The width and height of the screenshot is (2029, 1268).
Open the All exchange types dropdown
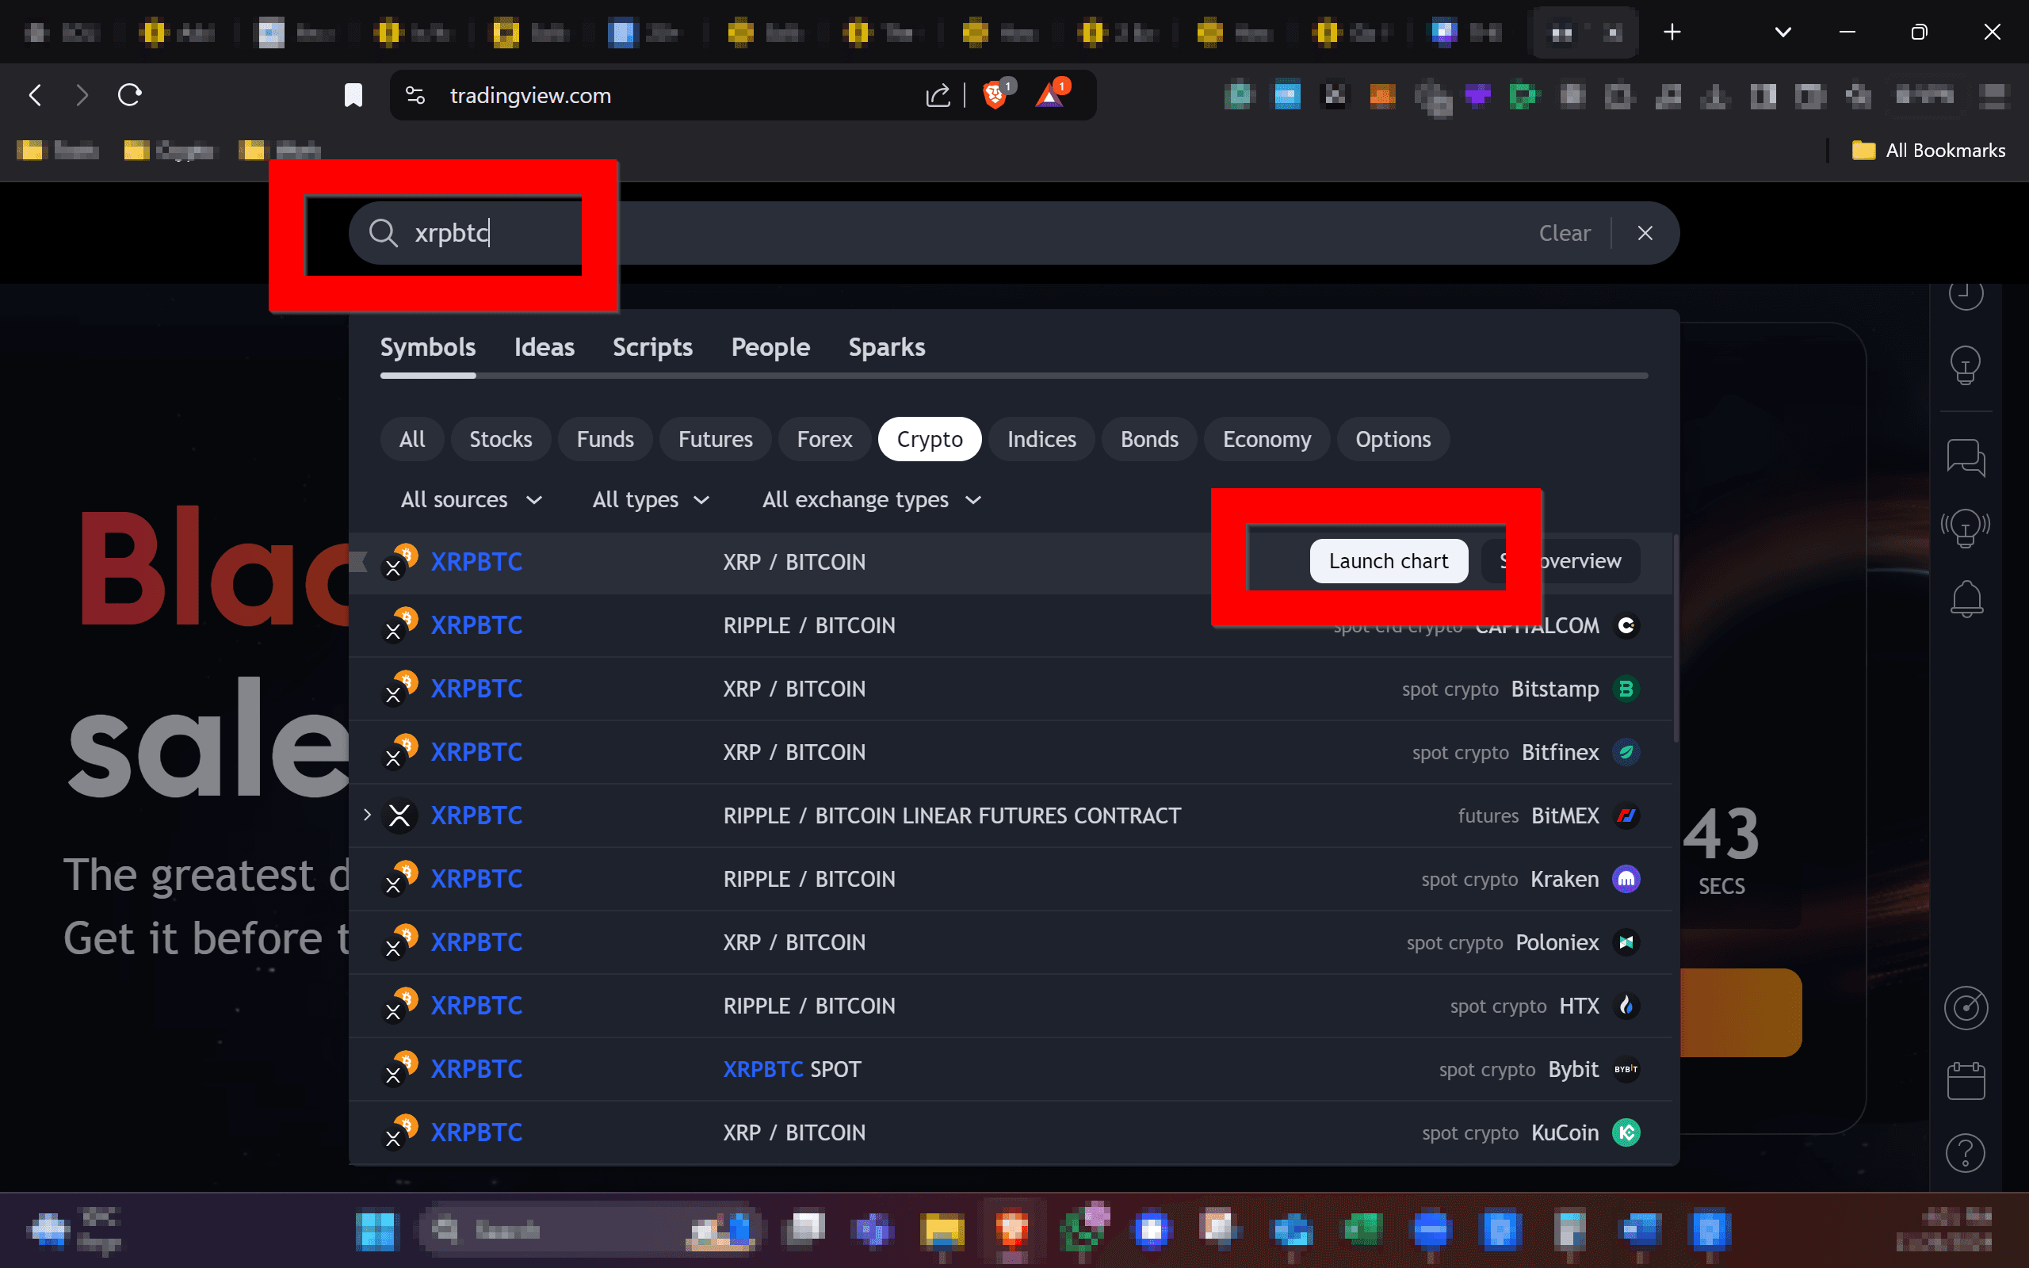(x=872, y=500)
